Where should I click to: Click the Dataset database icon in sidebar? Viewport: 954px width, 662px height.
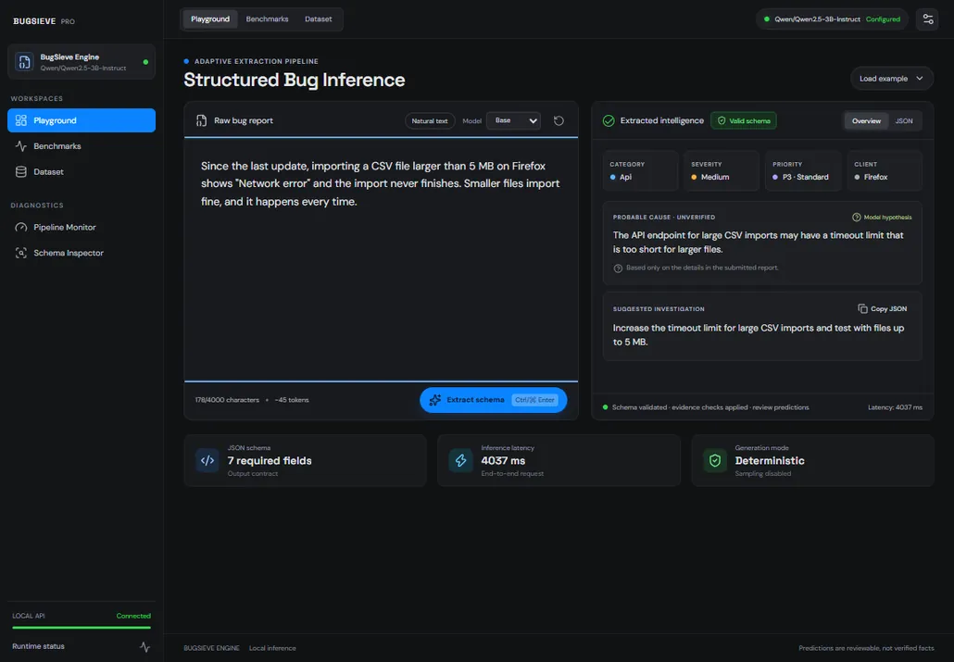[20, 171]
